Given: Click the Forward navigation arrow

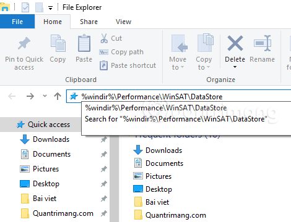Looking at the screenshot, I should (x=30, y=96).
